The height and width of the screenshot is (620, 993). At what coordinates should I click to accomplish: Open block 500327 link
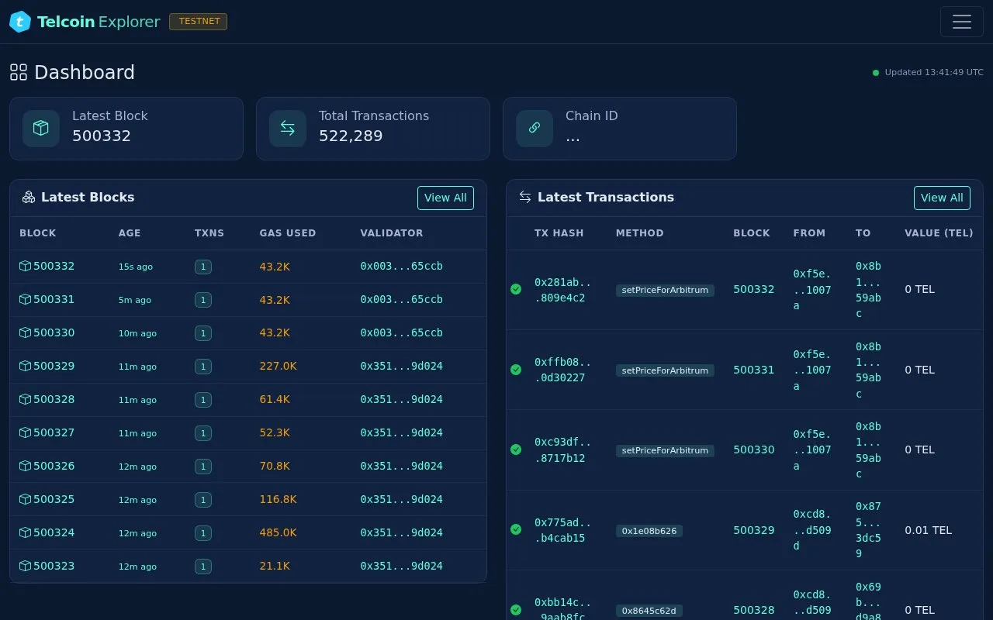(x=54, y=433)
